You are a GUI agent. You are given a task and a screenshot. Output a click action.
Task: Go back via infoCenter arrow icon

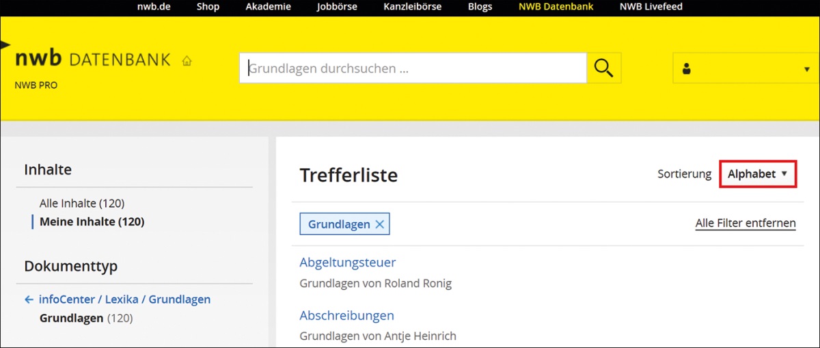pos(29,299)
